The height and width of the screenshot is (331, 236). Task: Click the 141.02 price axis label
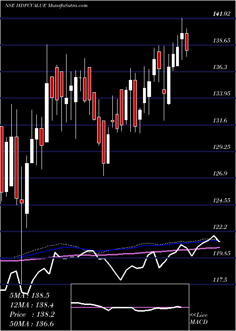pyautogui.click(x=221, y=14)
